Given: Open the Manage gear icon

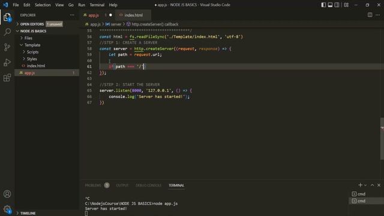Looking at the screenshot, I should coord(7,209).
